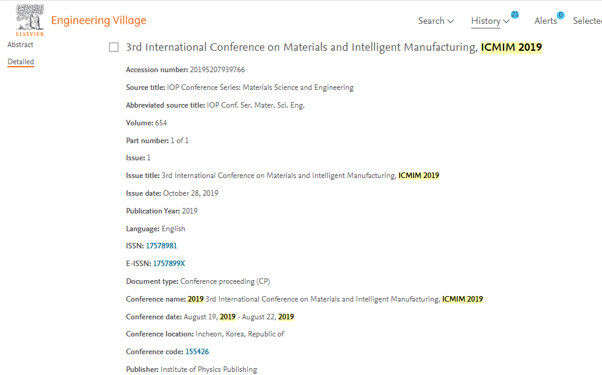Switch to the Detailed view

click(21, 62)
